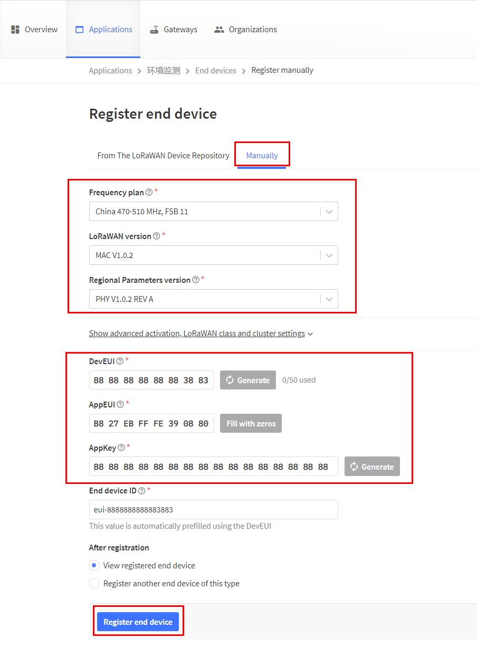Click the Register end device button
The height and width of the screenshot is (647, 477).
pyautogui.click(x=138, y=622)
